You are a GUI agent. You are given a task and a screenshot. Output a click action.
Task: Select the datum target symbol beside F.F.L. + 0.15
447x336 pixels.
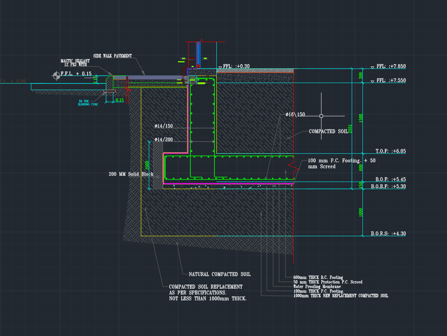56,75
